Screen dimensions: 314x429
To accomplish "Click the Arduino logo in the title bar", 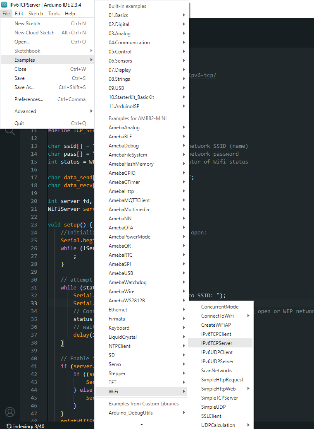I will point(4,5).
